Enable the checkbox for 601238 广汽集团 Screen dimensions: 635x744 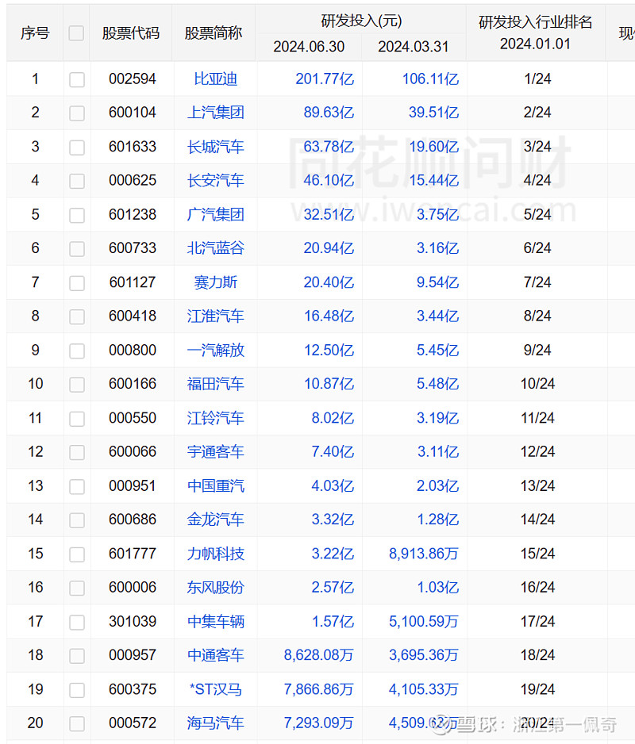tap(77, 215)
